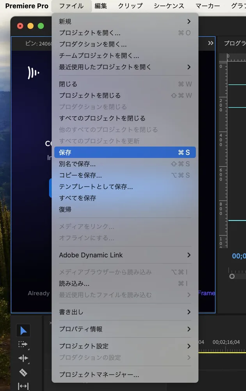Choose 復帰 to revert project

(x=125, y=209)
